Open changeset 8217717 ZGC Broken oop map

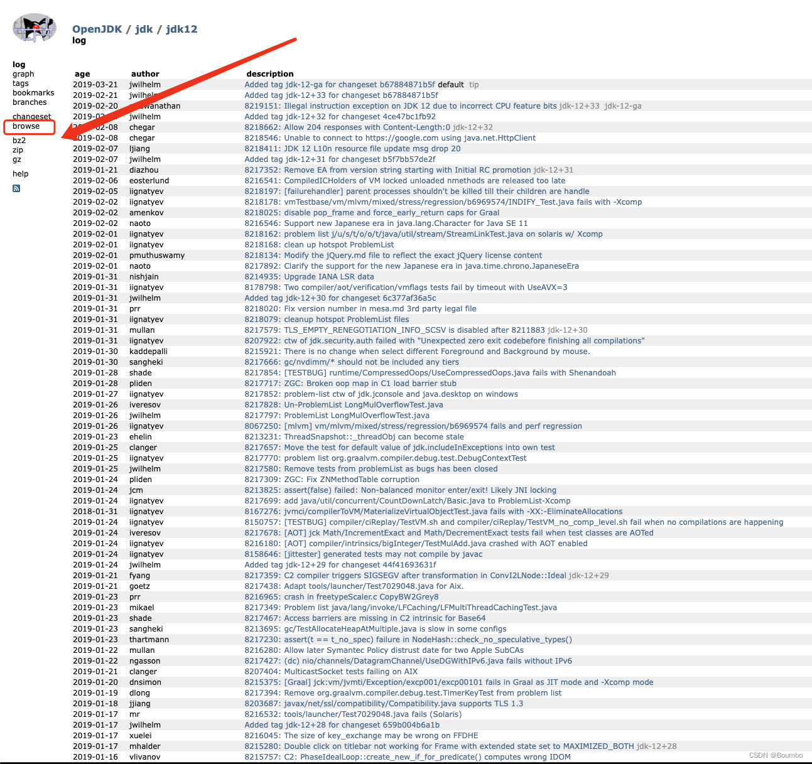pyautogui.click(x=350, y=384)
